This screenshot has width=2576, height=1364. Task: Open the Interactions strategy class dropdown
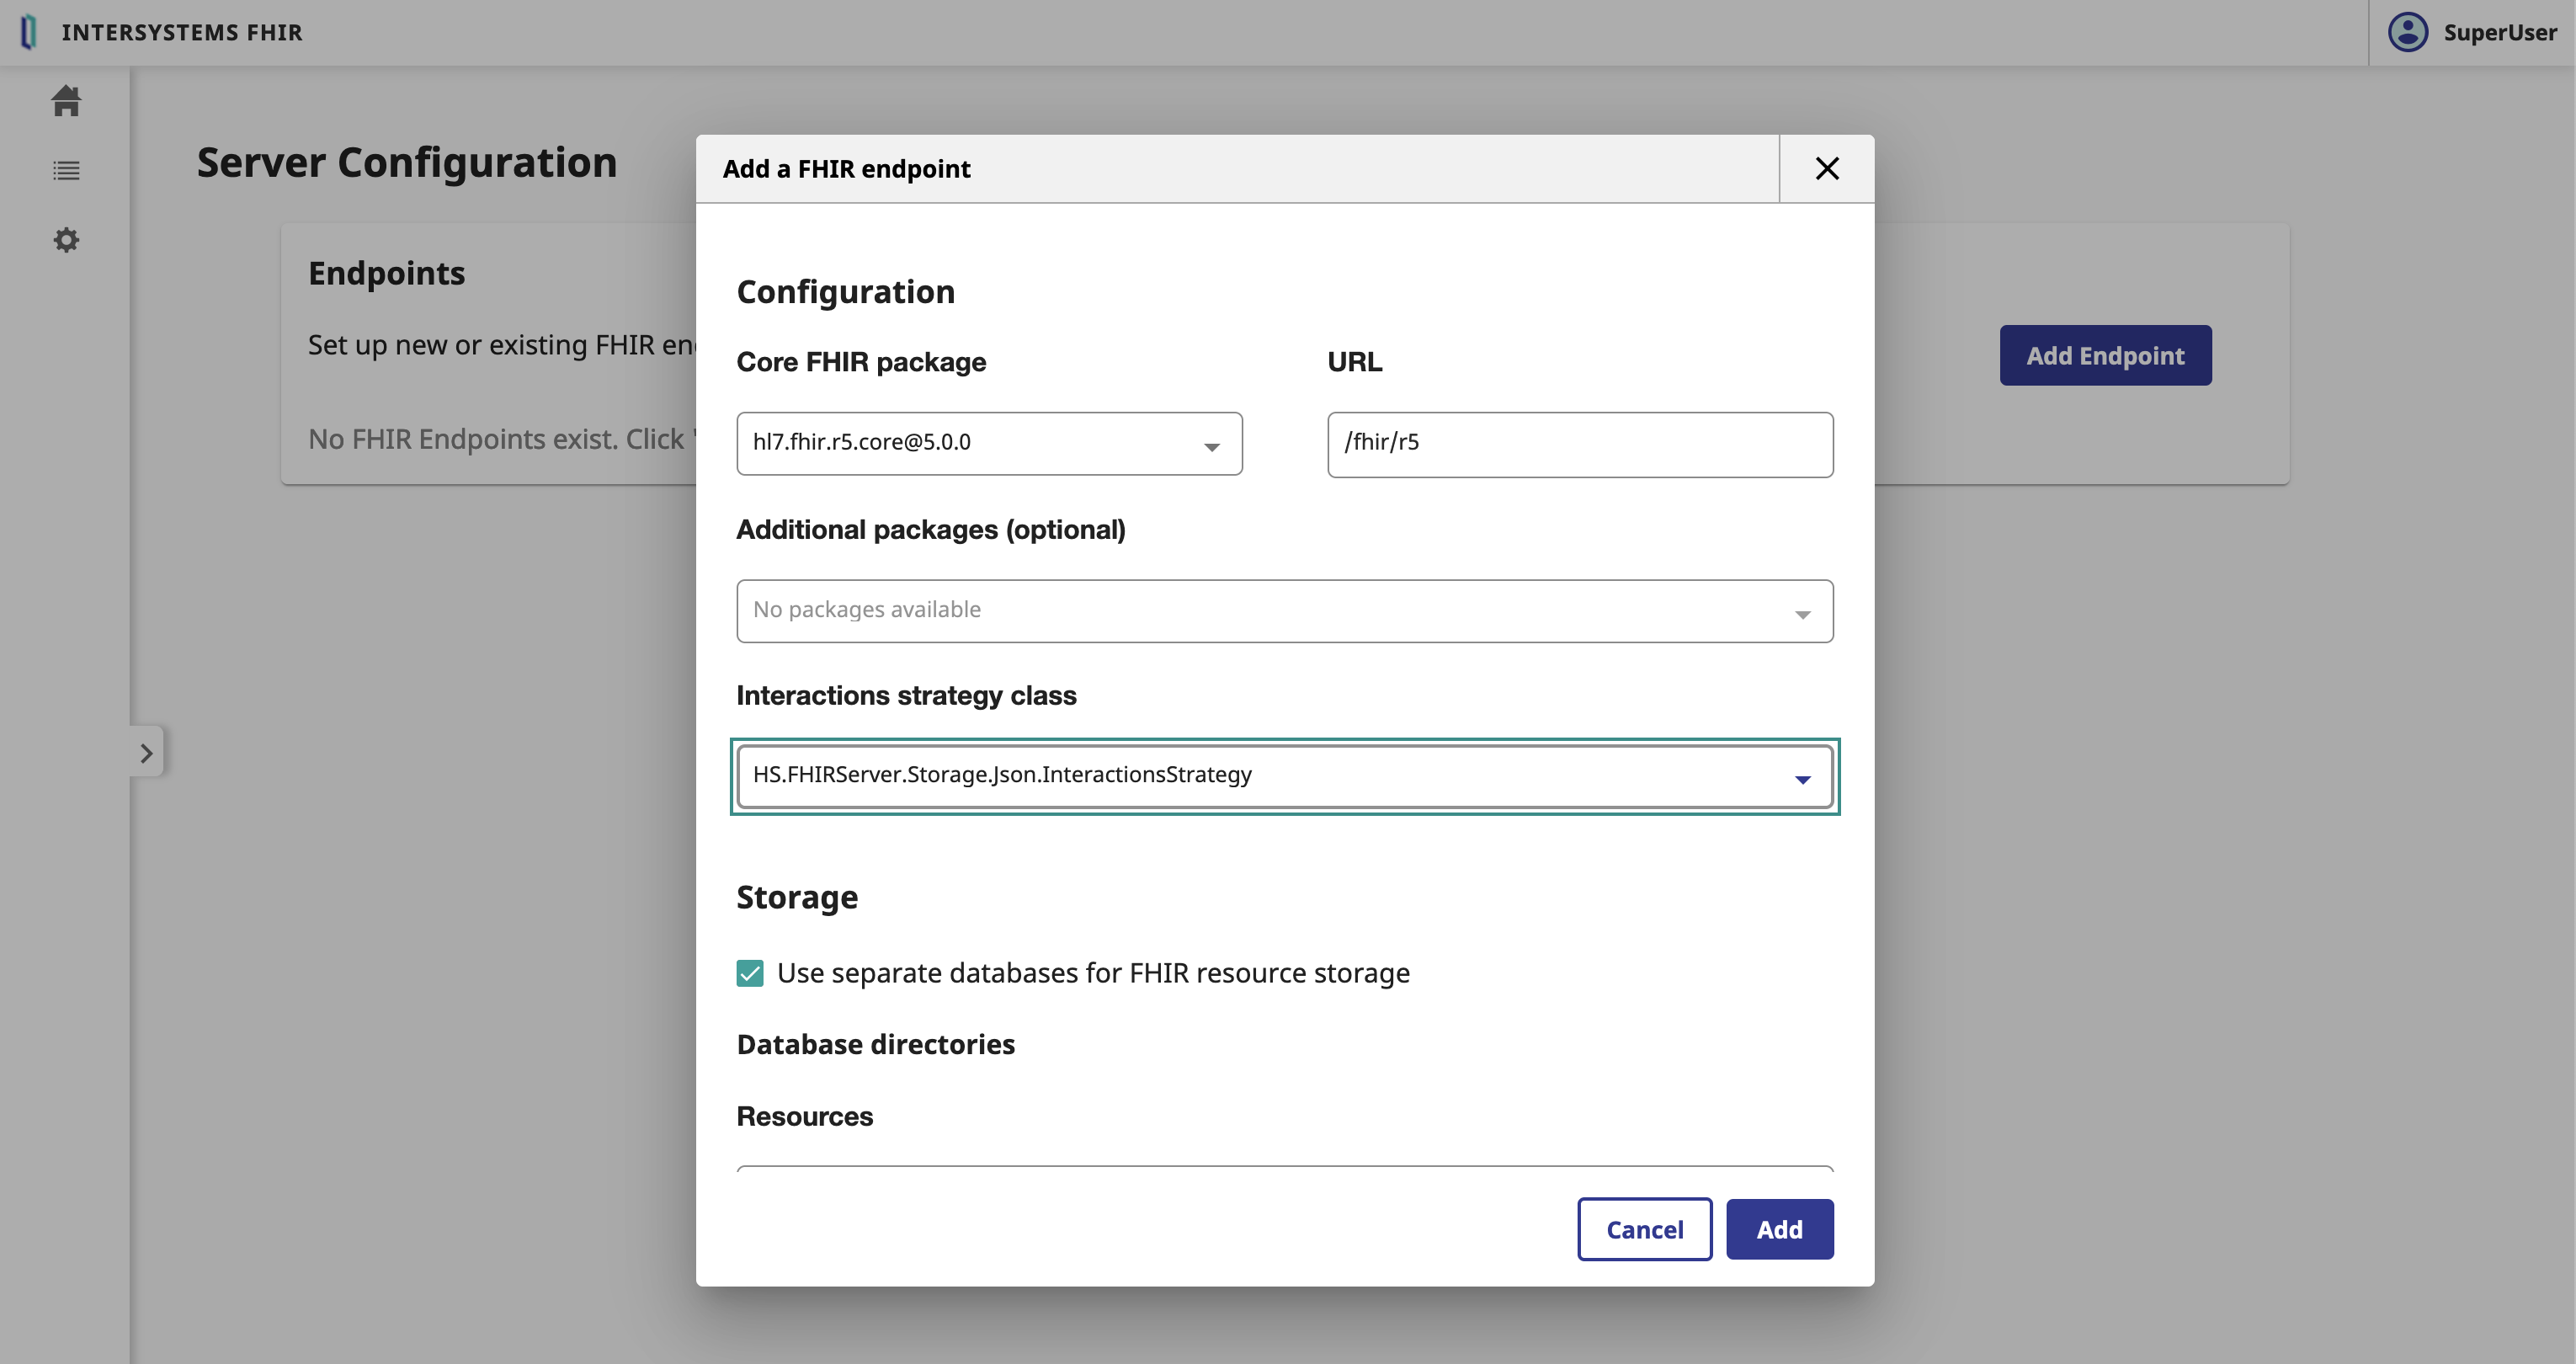pos(1285,777)
